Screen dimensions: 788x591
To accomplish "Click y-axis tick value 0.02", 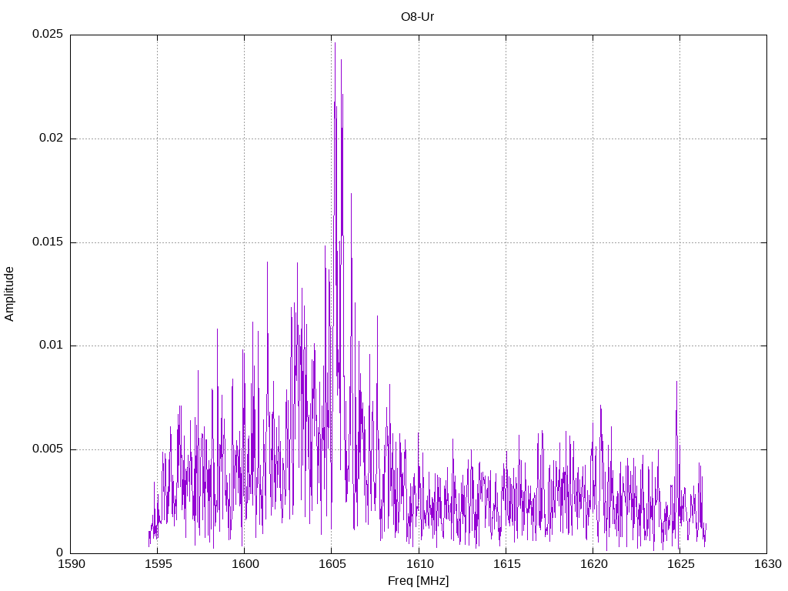I will (52, 139).
